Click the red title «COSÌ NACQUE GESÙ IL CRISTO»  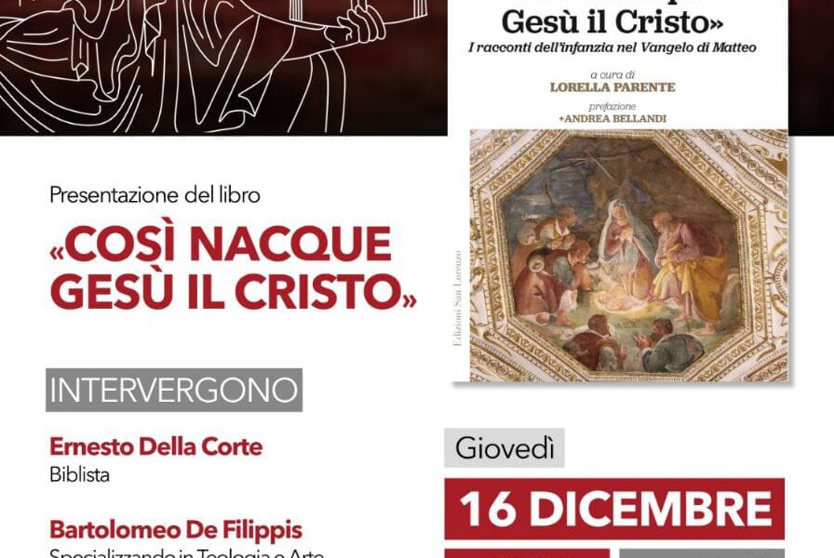(233, 267)
